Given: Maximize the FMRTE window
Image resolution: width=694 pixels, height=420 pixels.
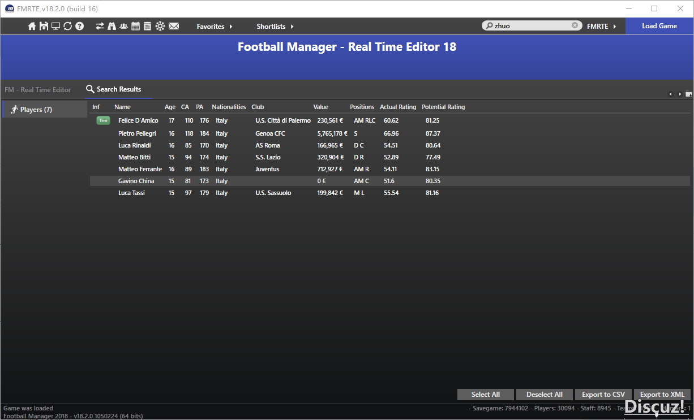Looking at the screenshot, I should point(654,8).
